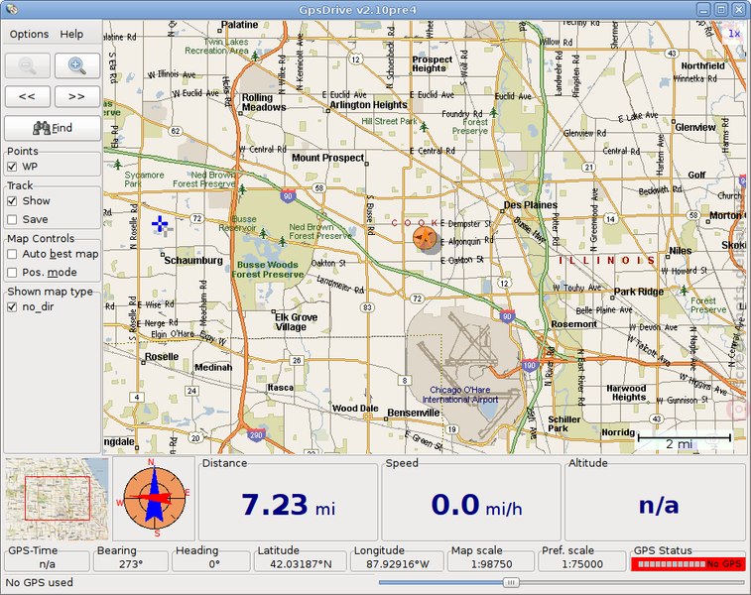Click the 'No GPS used' status text
This screenshot has height=595, width=751.
[40, 582]
